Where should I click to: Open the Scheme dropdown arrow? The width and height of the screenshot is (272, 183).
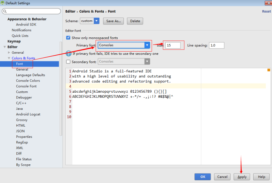tap(97, 21)
